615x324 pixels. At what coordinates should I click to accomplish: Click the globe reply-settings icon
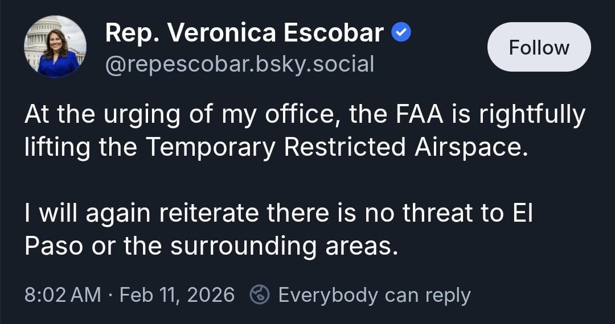coord(260,294)
